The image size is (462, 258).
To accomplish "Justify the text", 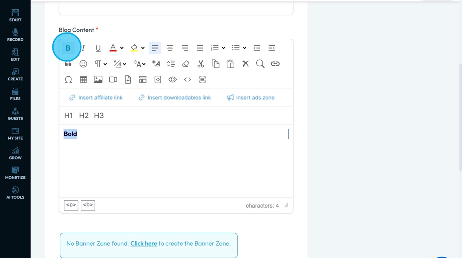I will (x=200, y=48).
